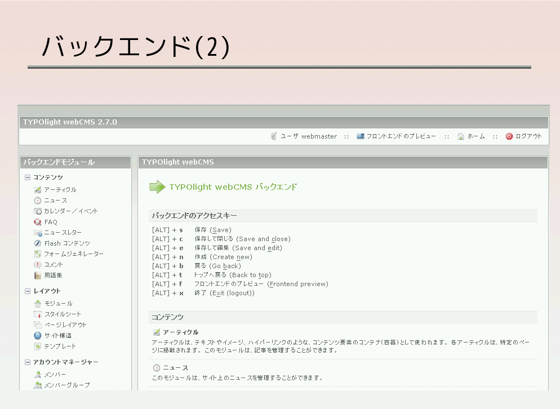The image size is (560, 409).
Task: Open ユーザ webmaster profile link
Action: tap(309, 136)
